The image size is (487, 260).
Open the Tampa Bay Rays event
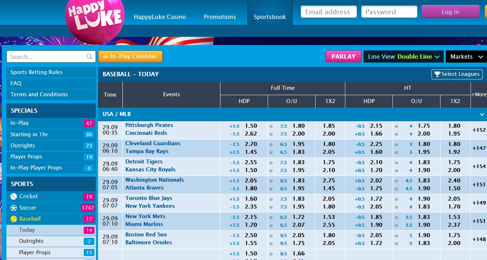pos(147,151)
